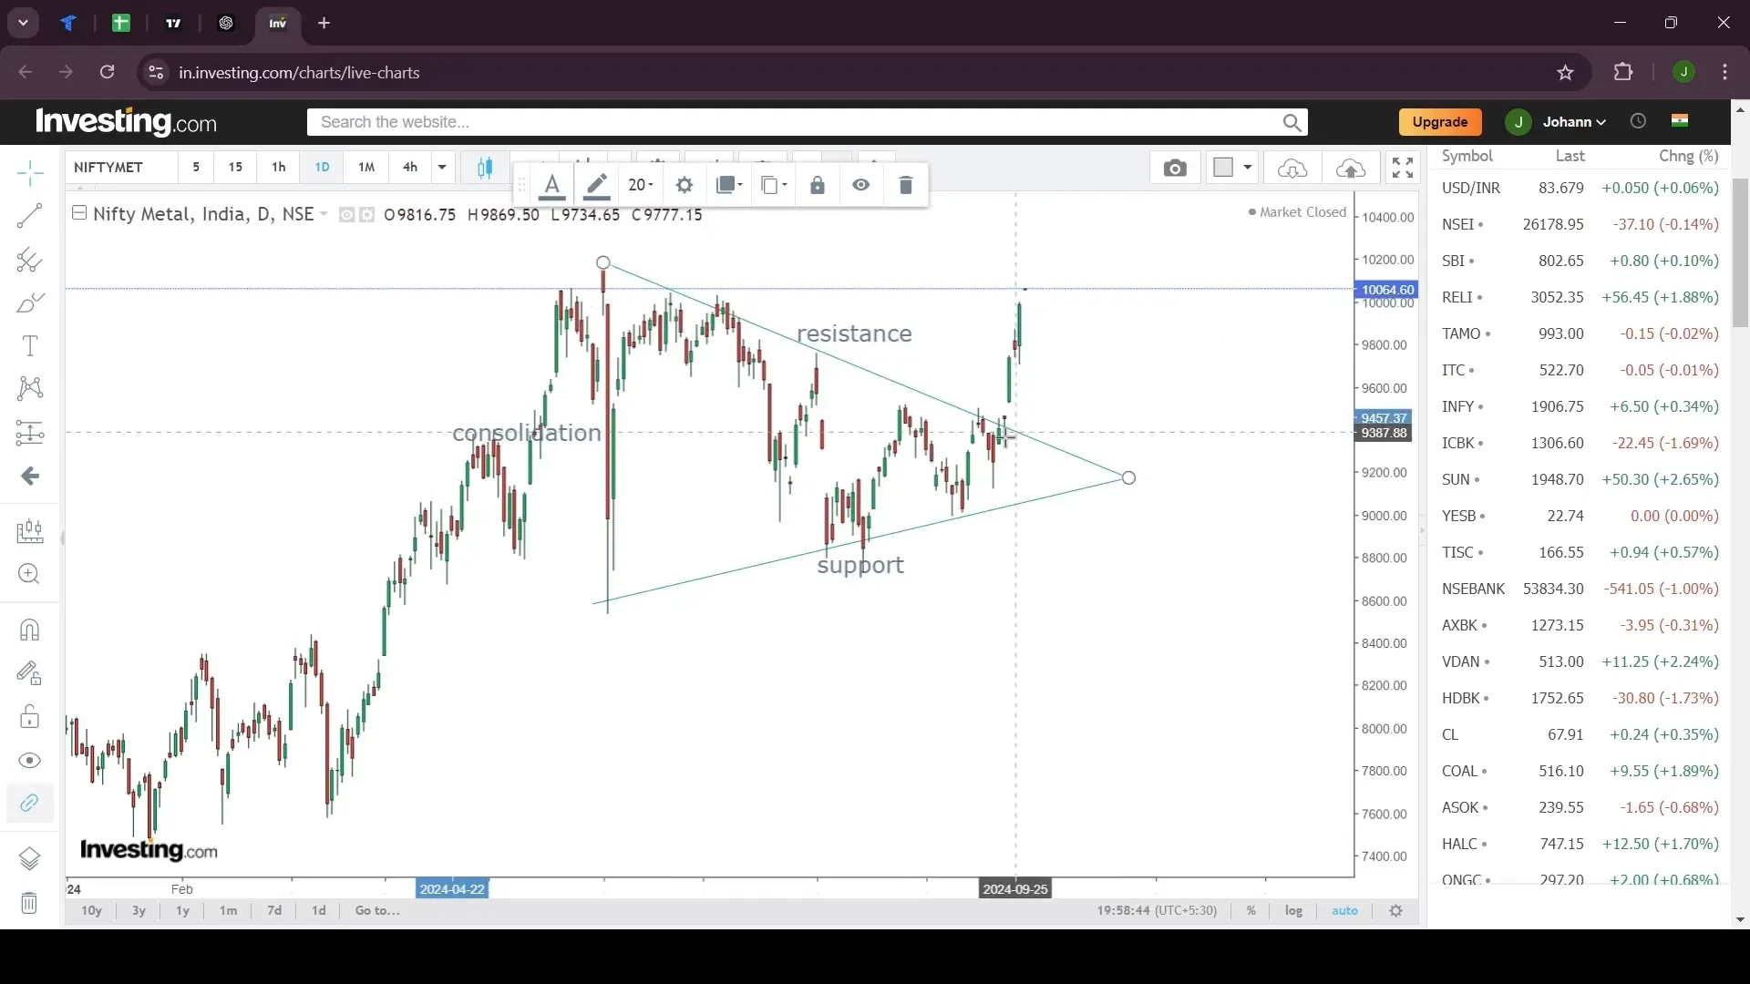Click Go To date input field

tap(377, 909)
